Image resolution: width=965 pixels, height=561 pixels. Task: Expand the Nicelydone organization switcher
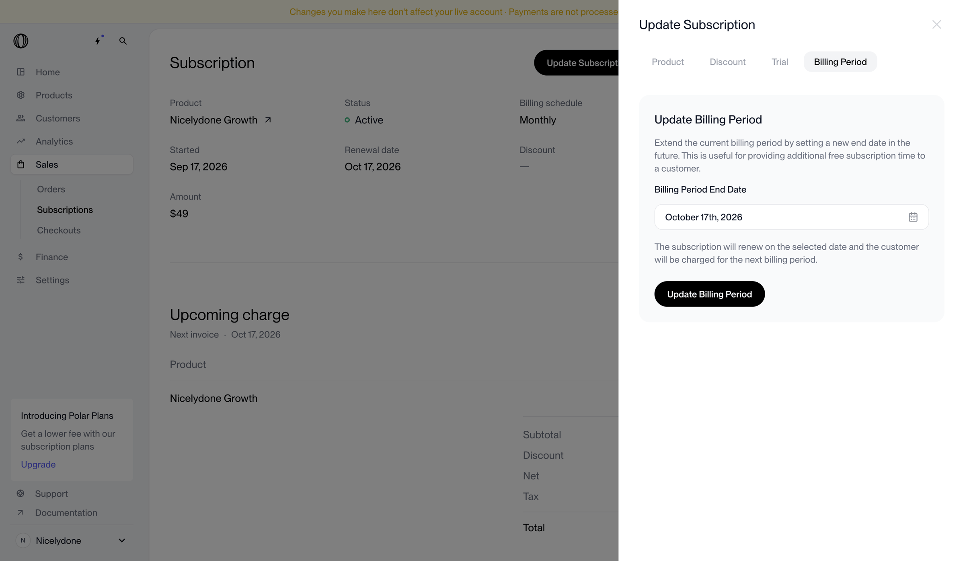coord(72,540)
